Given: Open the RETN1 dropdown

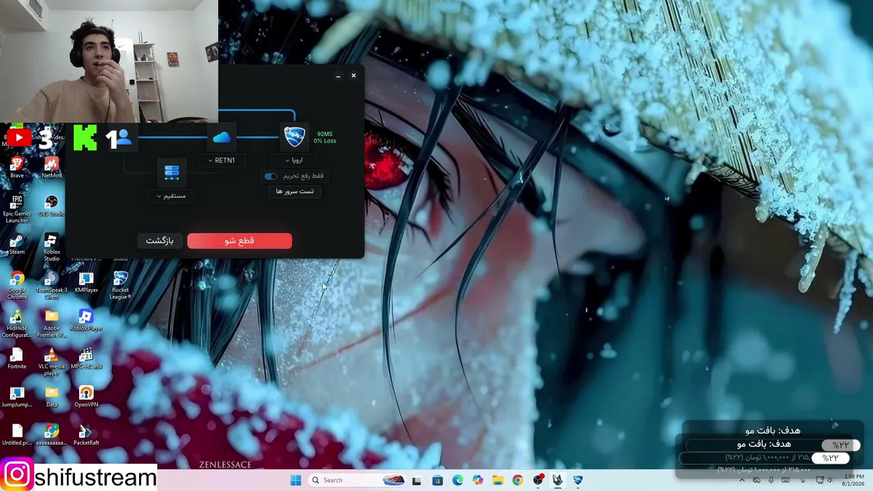Looking at the screenshot, I should [x=222, y=160].
